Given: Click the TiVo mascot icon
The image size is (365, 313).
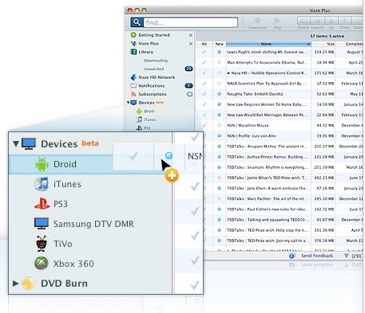Looking at the screenshot, I should click(42, 244).
